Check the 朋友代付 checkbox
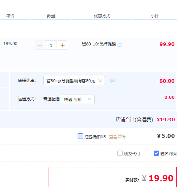189x187 pixels. (x=120, y=153)
